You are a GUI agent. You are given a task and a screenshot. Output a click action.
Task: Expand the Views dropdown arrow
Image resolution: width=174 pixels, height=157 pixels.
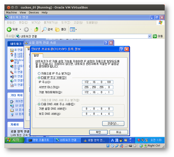click(x=76, y=30)
